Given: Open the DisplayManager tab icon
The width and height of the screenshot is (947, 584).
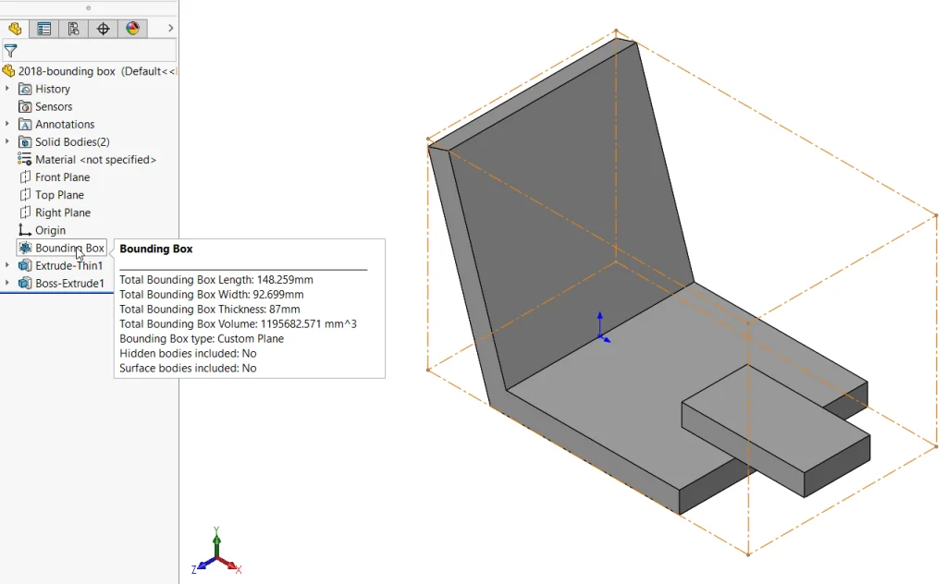Looking at the screenshot, I should pyautogui.click(x=132, y=29).
